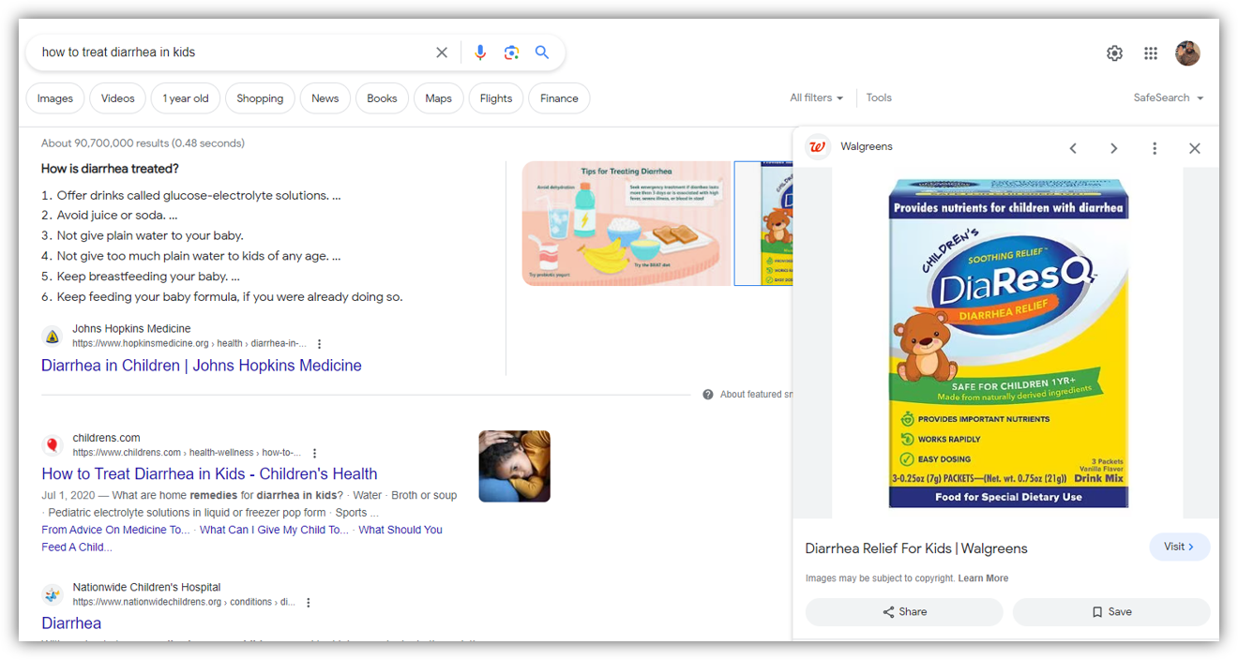
Task: Open the SafeSearch dropdown
Action: coord(1168,97)
